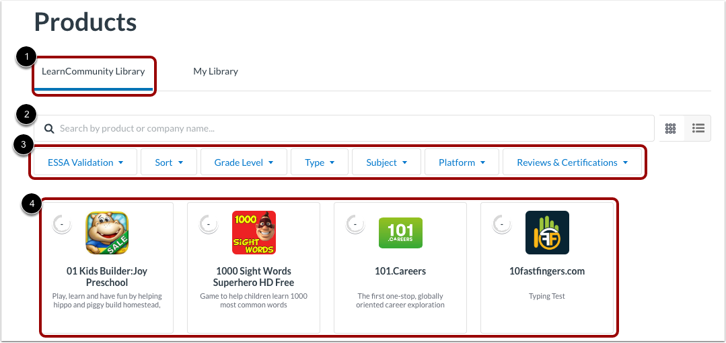Open 01 Kids Builder:Joy Preschool title

tap(107, 277)
